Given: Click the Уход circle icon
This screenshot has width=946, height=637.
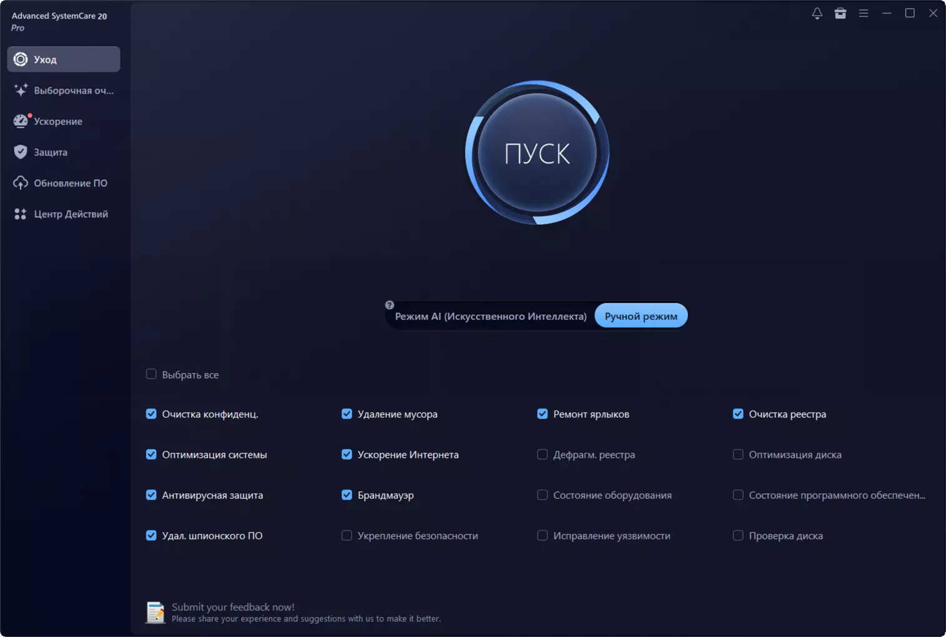Looking at the screenshot, I should (x=21, y=59).
